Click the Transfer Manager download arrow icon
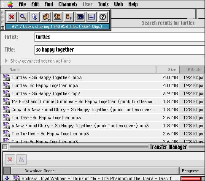 tap(22, 159)
